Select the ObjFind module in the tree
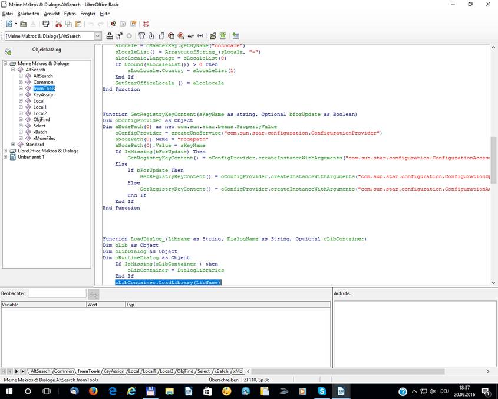This screenshot has height=399, width=498. click(x=42, y=119)
